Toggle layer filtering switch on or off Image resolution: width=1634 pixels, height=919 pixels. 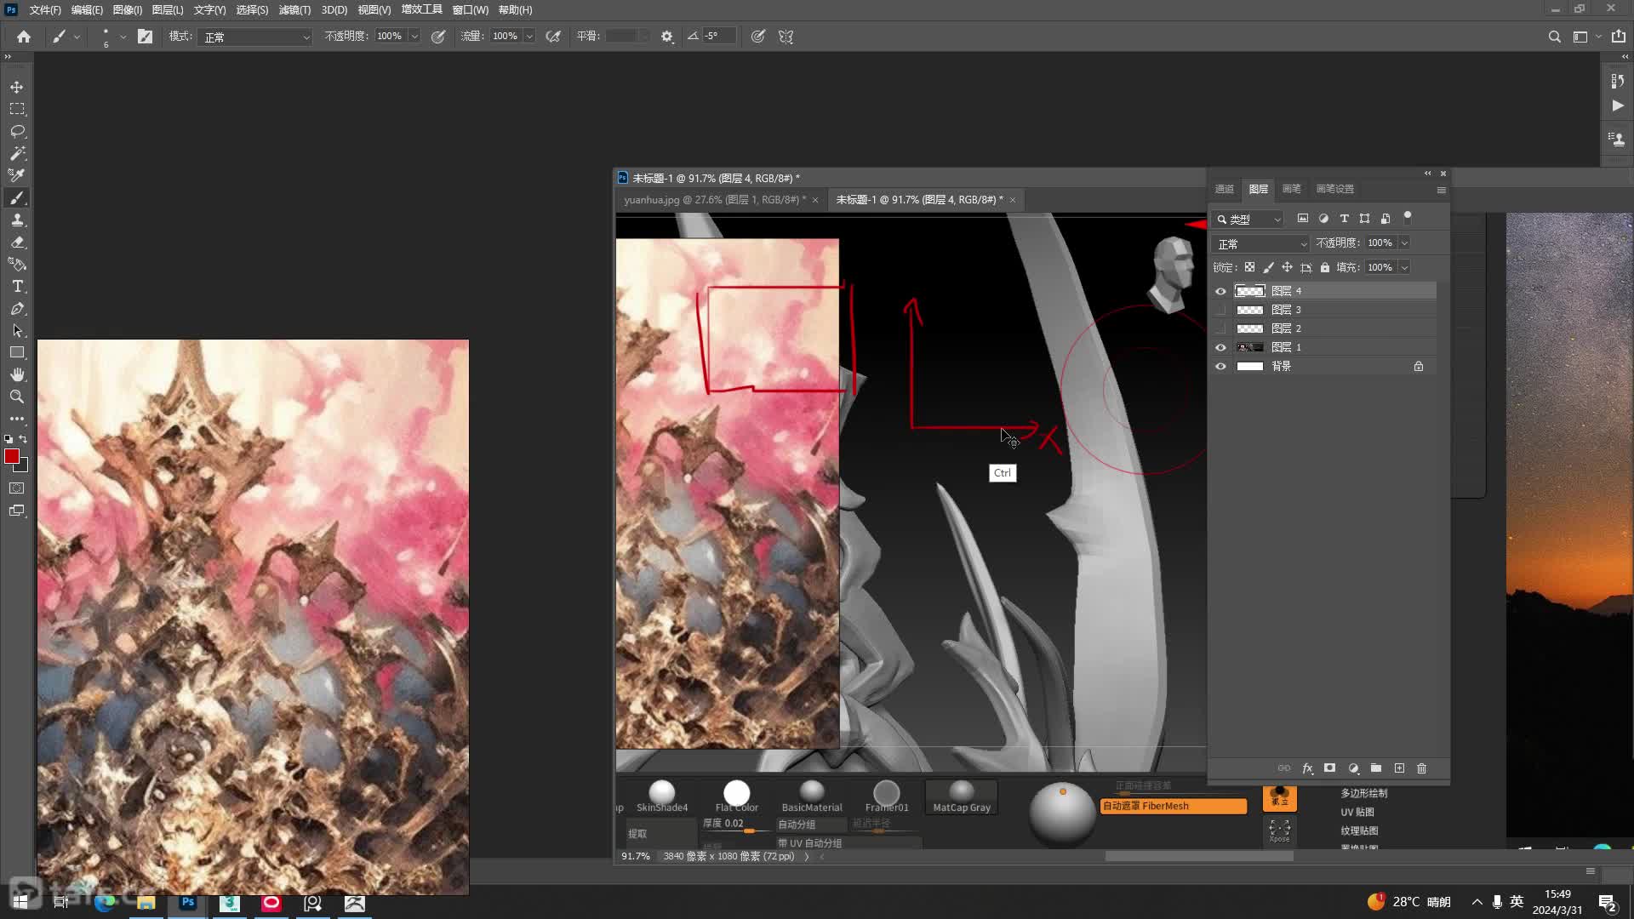(x=1408, y=216)
